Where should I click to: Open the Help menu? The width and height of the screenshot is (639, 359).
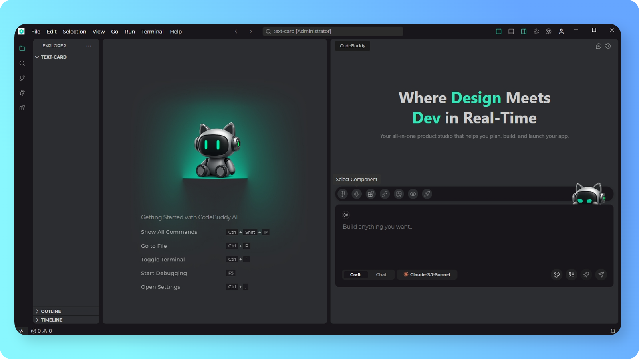coord(176,32)
